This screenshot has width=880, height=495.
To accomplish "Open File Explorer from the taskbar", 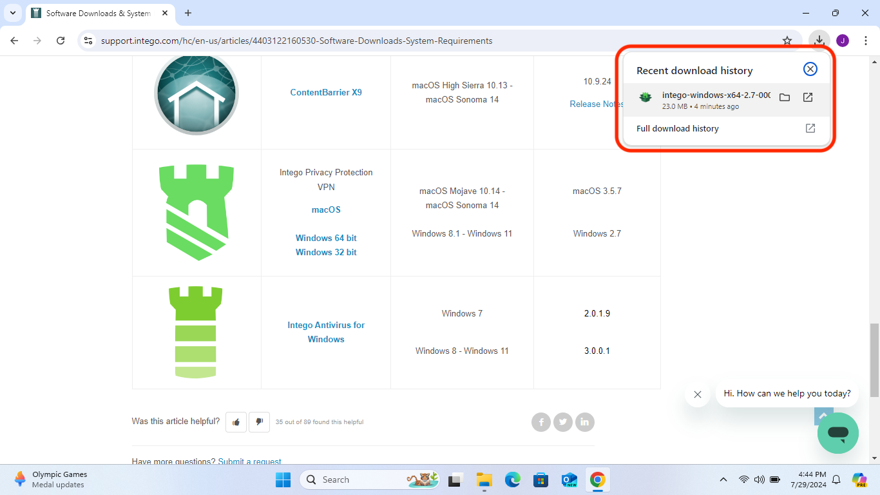I will point(484,480).
